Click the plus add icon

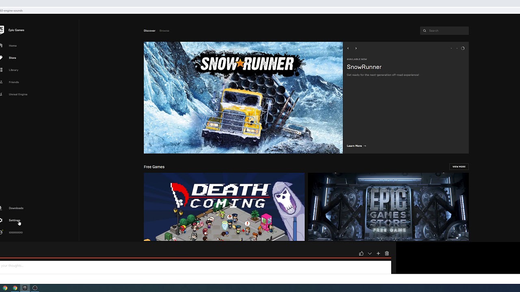point(378,253)
